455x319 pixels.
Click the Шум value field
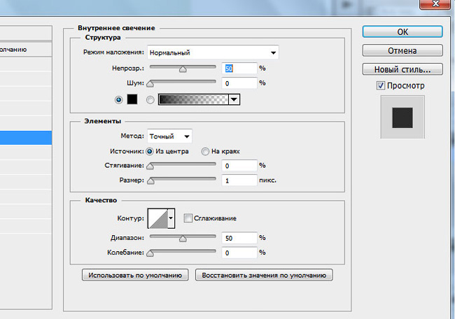click(x=239, y=83)
